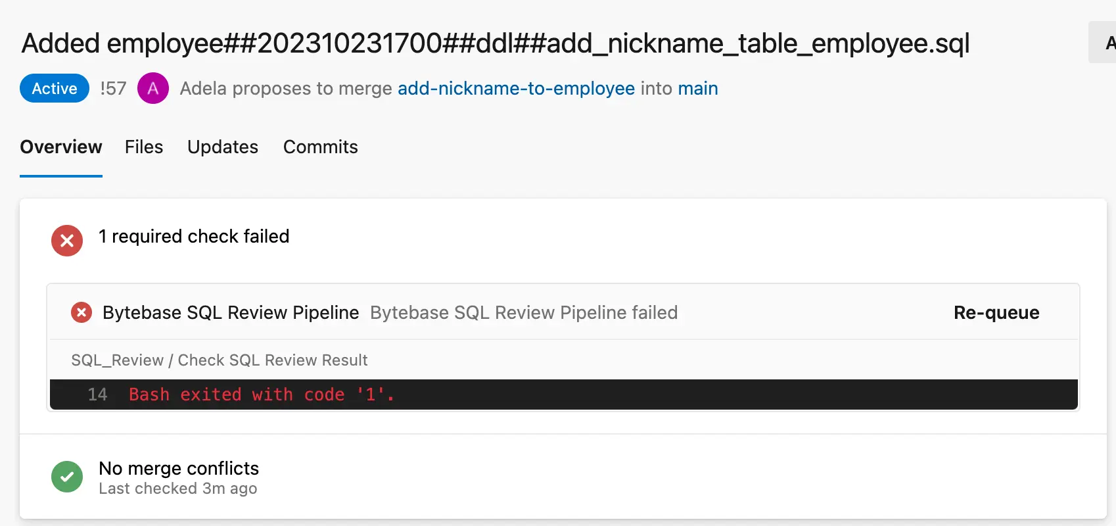Screen dimensions: 1116x526
Task: Open the main branch link
Action: coord(698,88)
